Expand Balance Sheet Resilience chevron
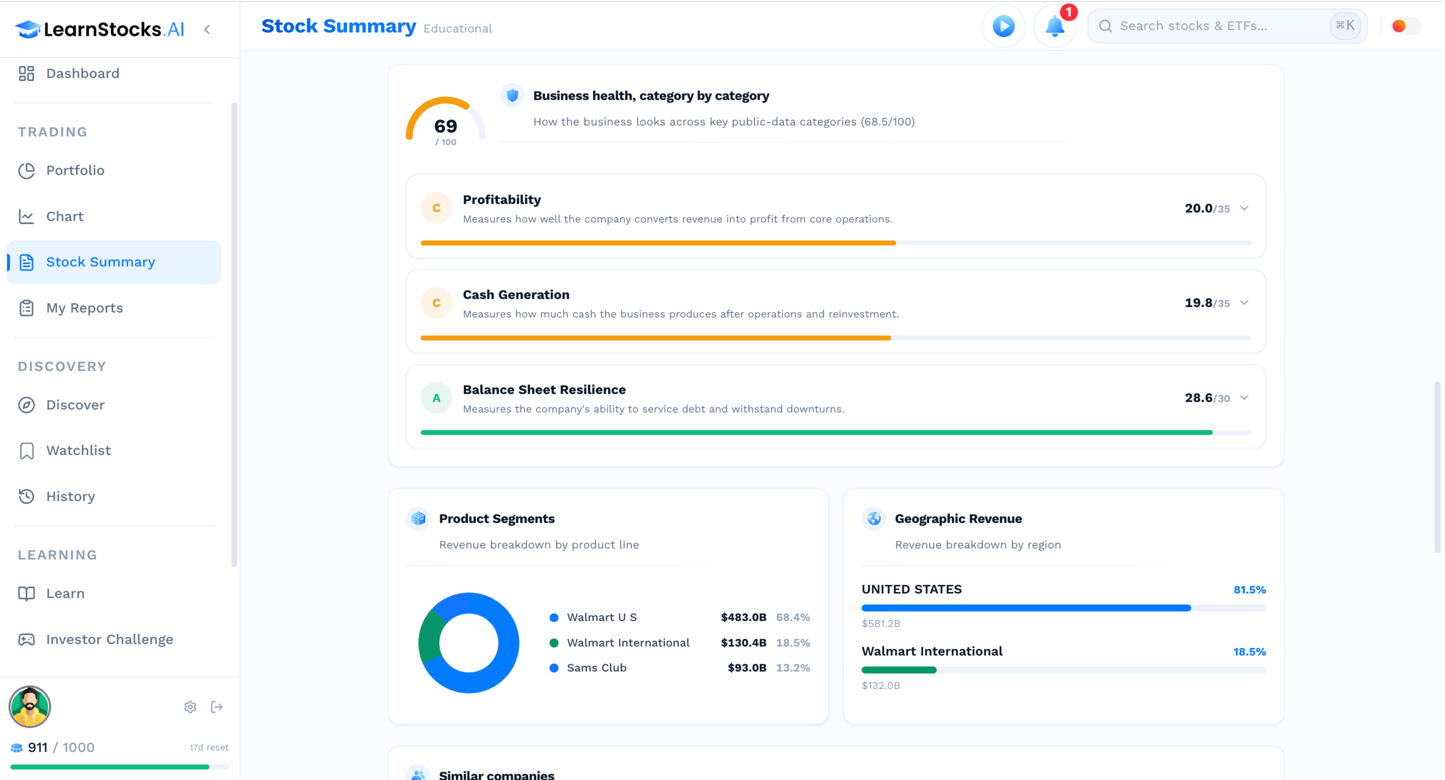1445x780 pixels. coord(1244,397)
